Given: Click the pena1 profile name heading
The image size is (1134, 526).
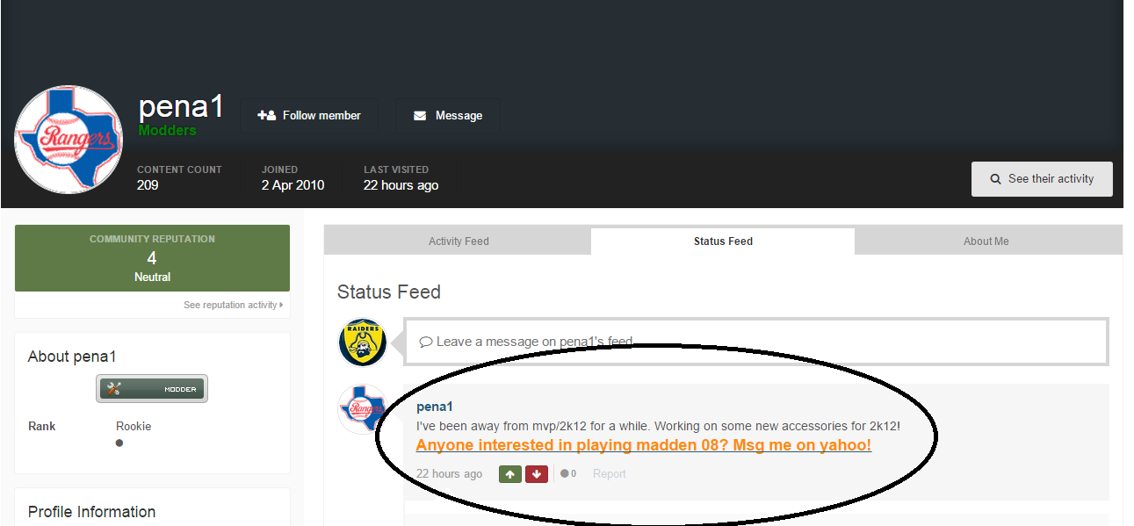Looking at the screenshot, I should coord(181,106).
